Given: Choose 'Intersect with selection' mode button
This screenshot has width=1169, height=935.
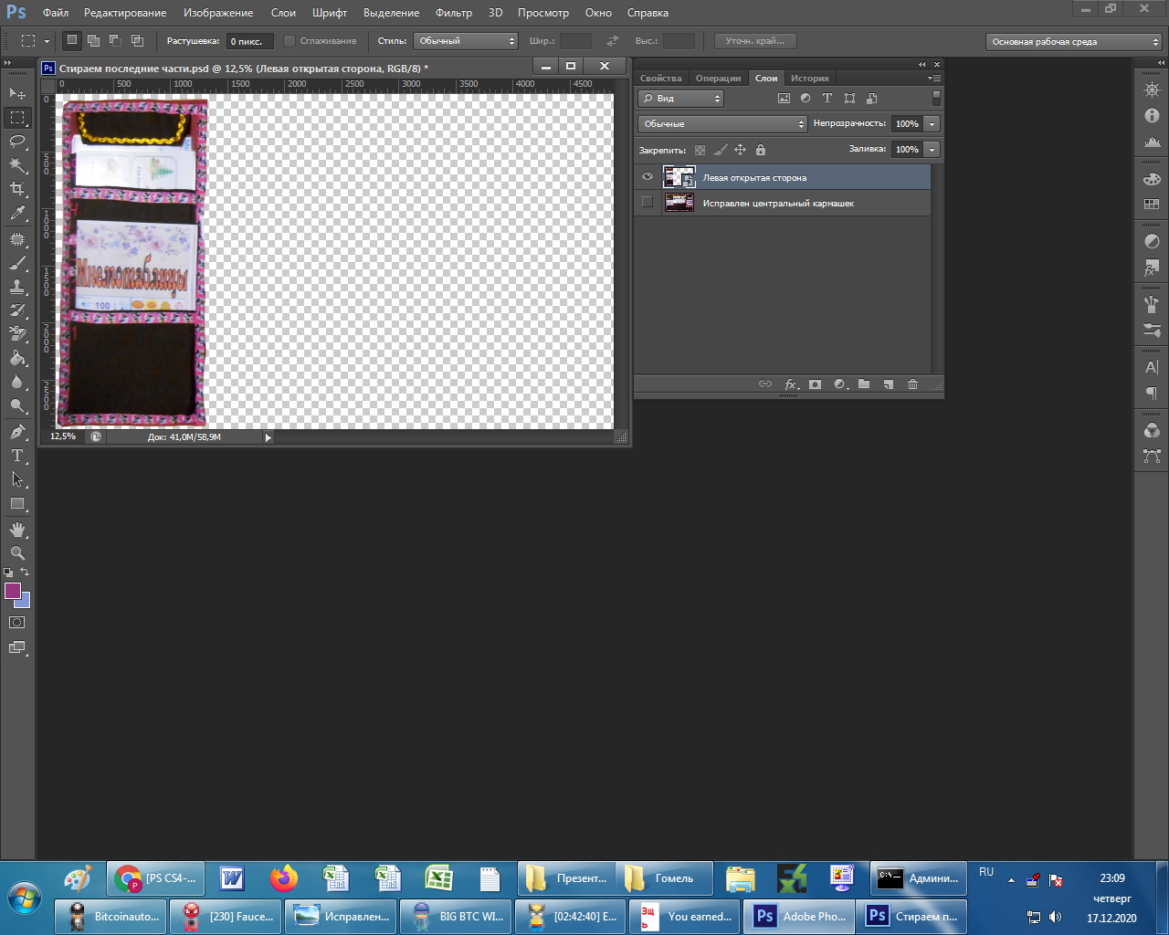Looking at the screenshot, I should (138, 40).
